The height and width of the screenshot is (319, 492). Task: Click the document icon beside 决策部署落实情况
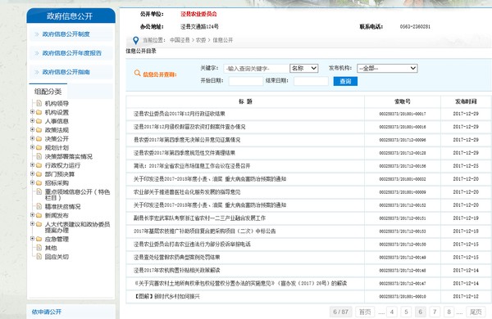(39, 156)
